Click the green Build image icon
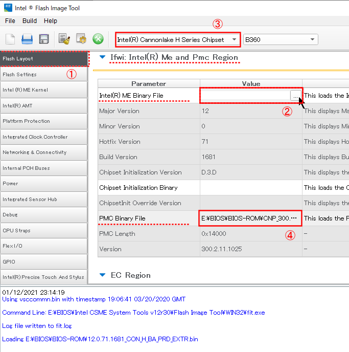349x352 pixels. pyautogui.click(x=98, y=39)
